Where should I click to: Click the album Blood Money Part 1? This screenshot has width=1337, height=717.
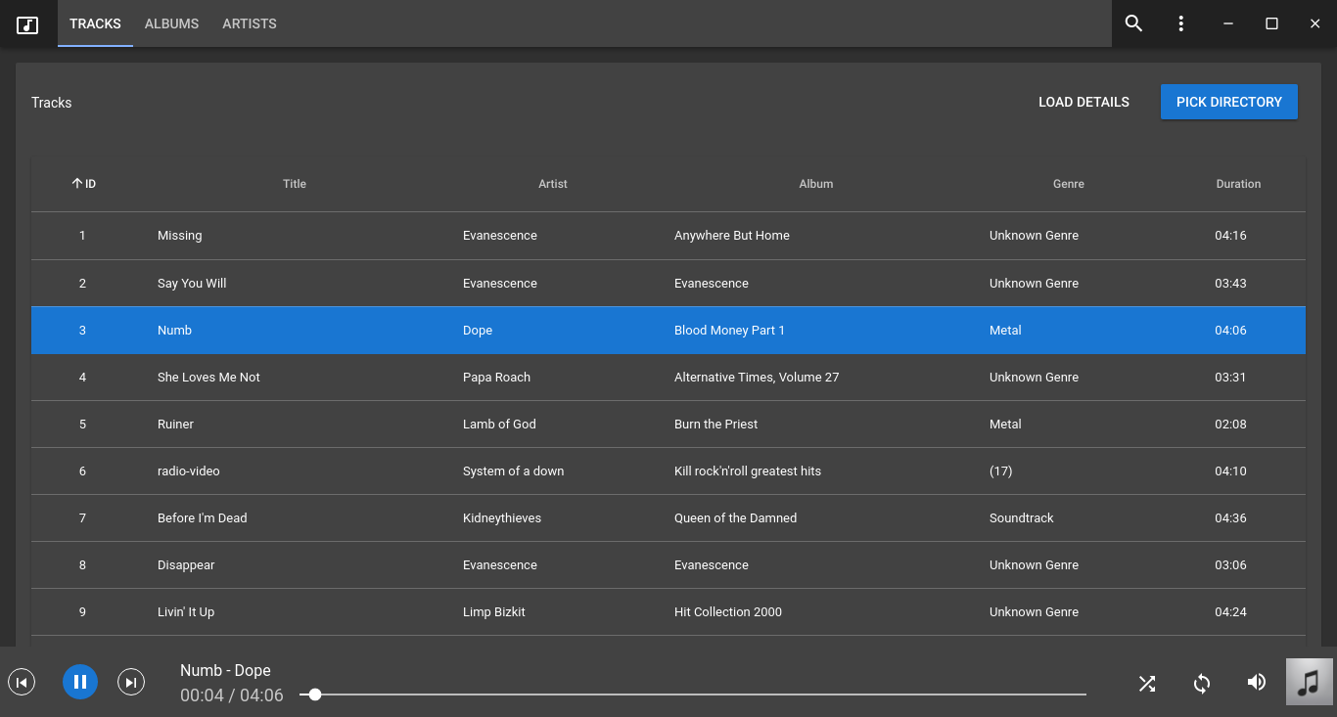click(729, 331)
